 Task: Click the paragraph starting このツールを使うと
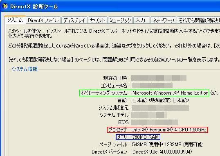coord(114,34)
